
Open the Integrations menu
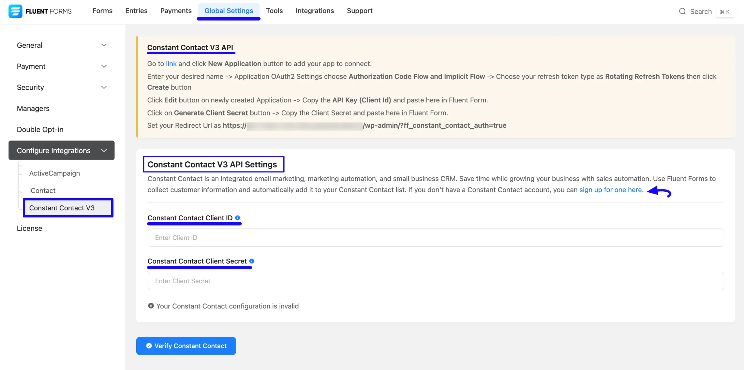point(315,11)
